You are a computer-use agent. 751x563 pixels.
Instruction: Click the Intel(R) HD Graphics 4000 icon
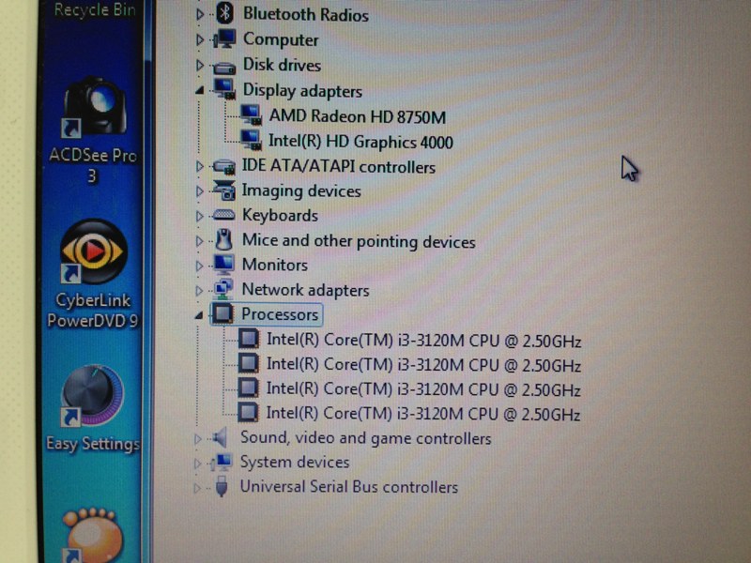point(249,142)
